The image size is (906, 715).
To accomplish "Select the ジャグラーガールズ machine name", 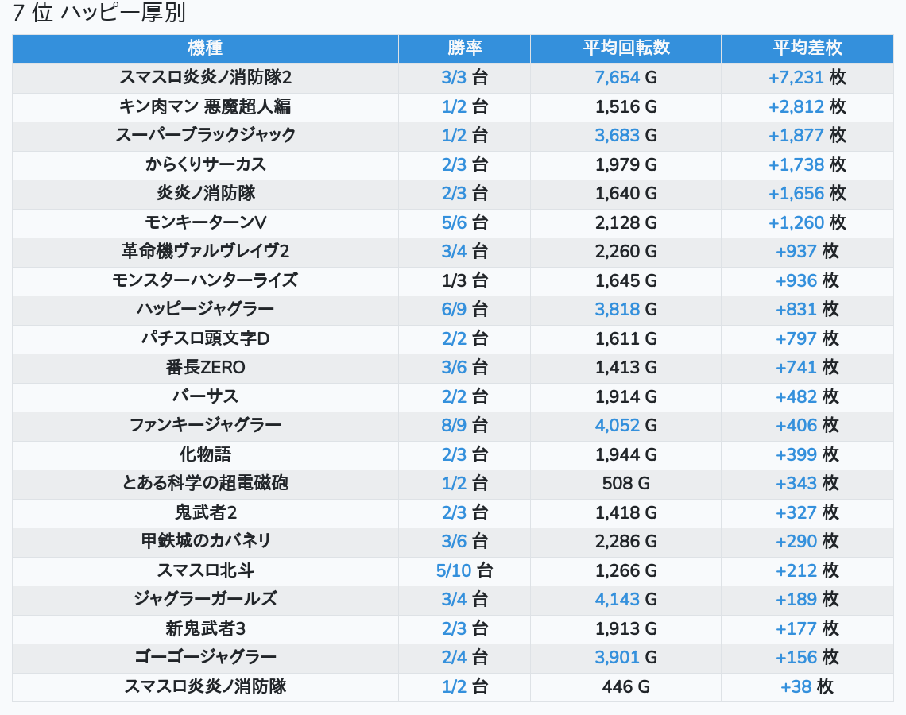I will click(x=205, y=599).
